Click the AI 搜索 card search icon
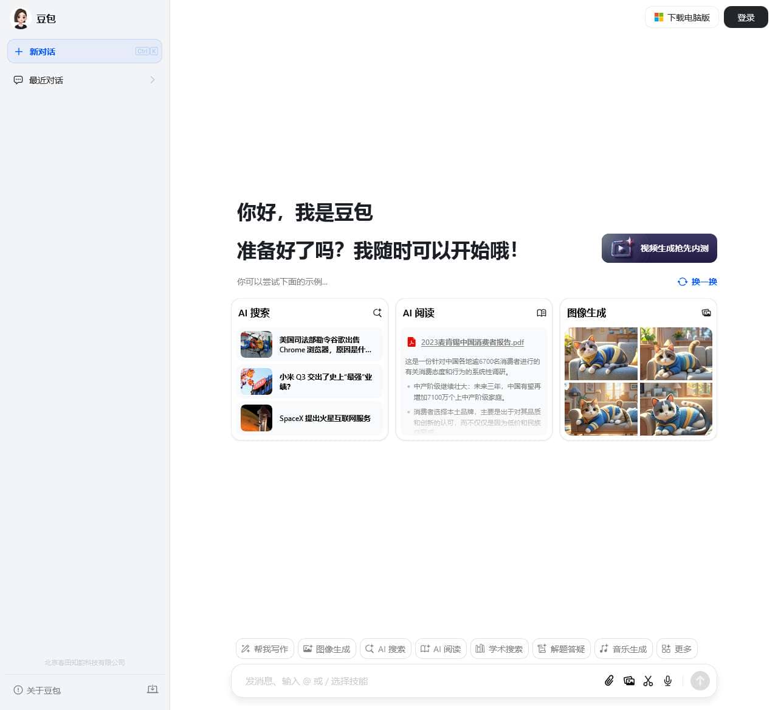Viewport: 778px width, 710px height. click(377, 313)
